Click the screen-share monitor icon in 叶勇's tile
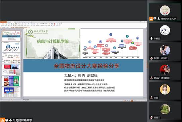This screenshot has height=122, width=182. click(155, 19)
